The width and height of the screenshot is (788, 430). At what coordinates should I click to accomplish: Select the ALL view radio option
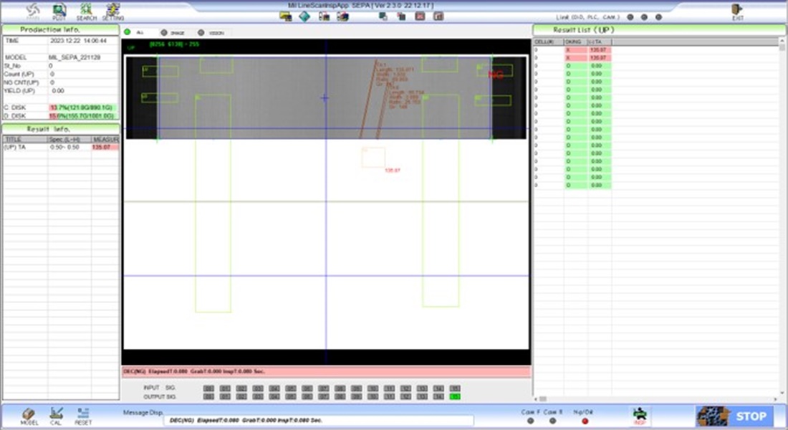(128, 33)
